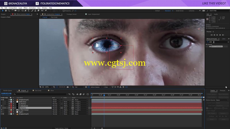Screen dimensions: 230x129
Task: Select the Small Screen workspace
Action: (180, 11)
